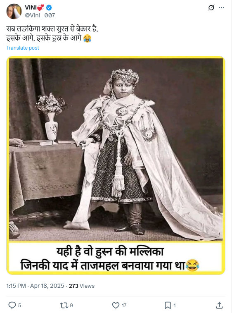
Task: Click the like count 17
Action: coord(124,306)
